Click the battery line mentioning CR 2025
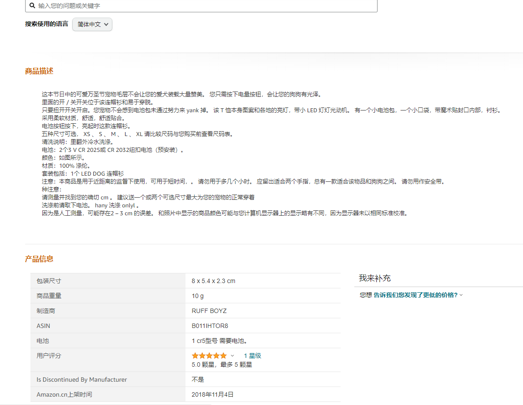 point(113,150)
